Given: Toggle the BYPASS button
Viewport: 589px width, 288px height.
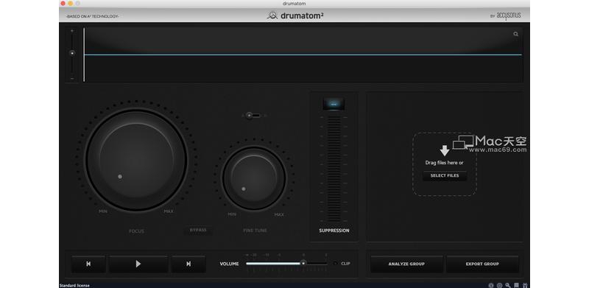Looking at the screenshot, I should [198, 230].
